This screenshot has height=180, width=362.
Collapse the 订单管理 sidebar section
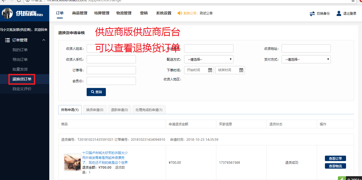click(43, 40)
